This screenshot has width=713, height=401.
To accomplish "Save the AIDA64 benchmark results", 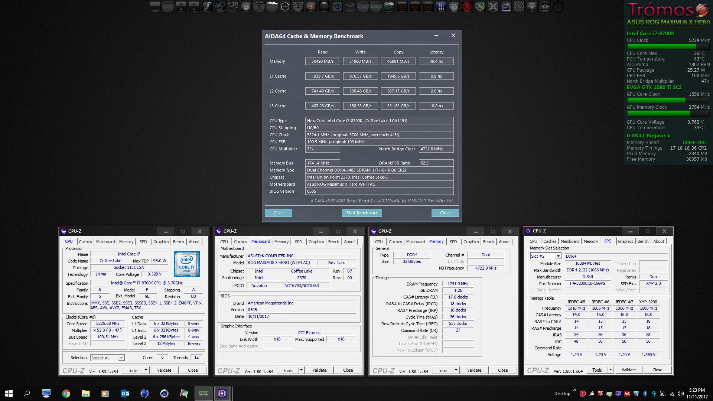I will tap(278, 213).
